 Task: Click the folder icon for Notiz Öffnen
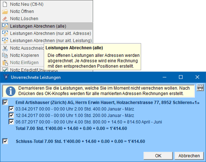tap(5, 12)
